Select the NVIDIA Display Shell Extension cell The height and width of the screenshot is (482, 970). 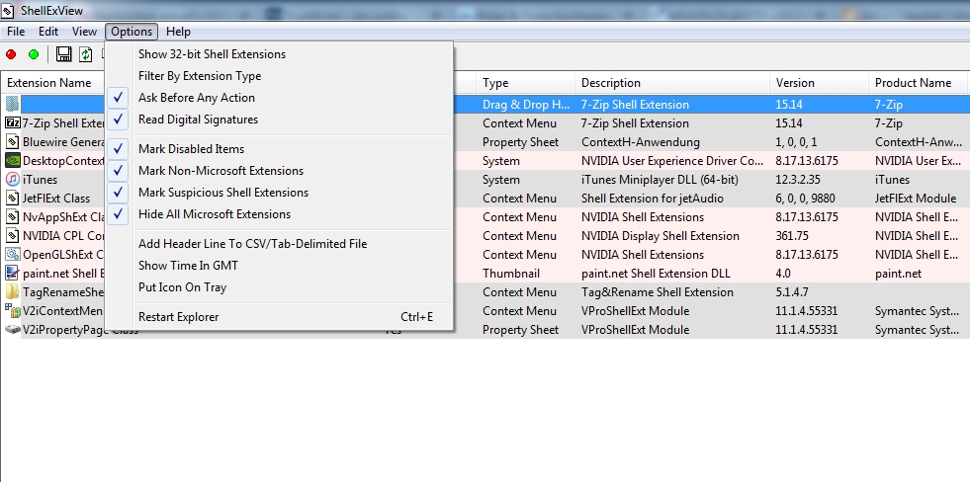[x=661, y=236]
